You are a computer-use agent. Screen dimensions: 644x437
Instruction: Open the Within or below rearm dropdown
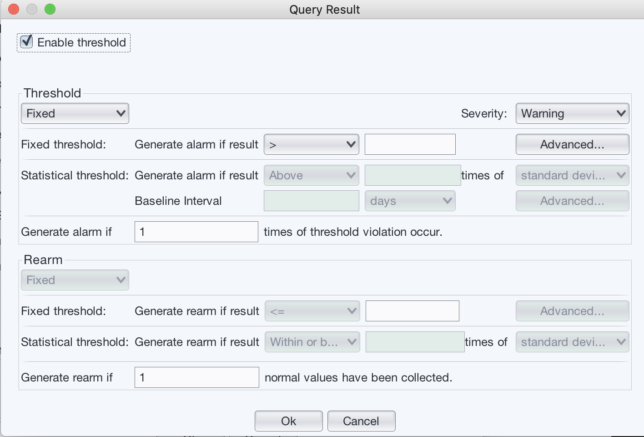coord(312,342)
